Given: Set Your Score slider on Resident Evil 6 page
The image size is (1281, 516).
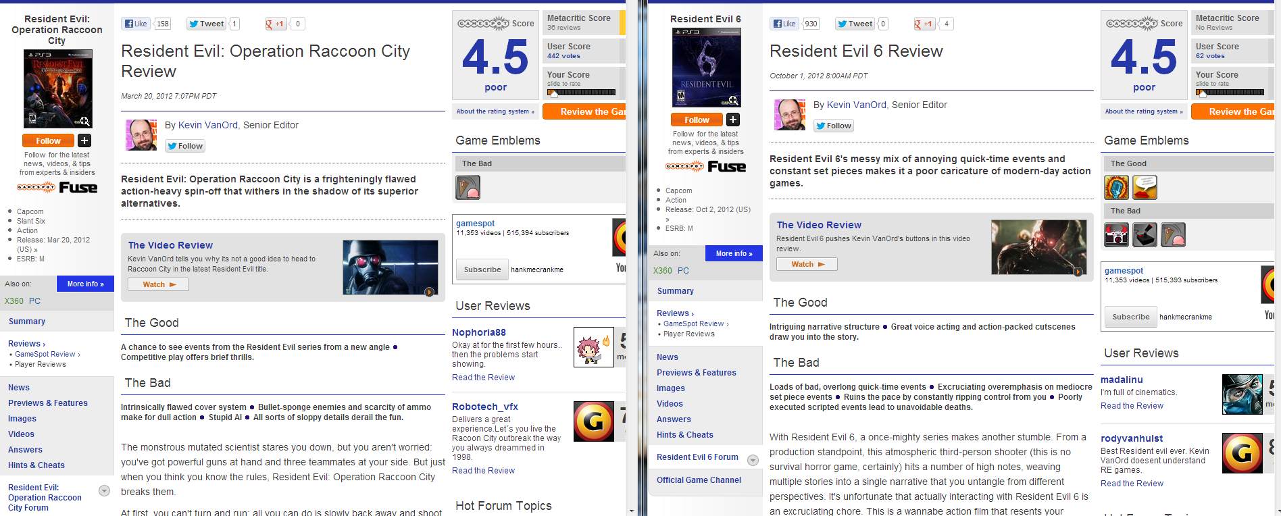Looking at the screenshot, I should tap(1230, 92).
